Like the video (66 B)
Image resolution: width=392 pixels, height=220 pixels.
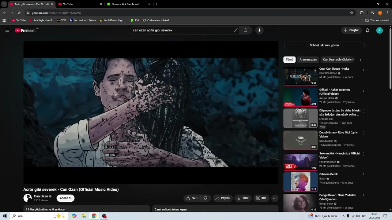(x=192, y=198)
